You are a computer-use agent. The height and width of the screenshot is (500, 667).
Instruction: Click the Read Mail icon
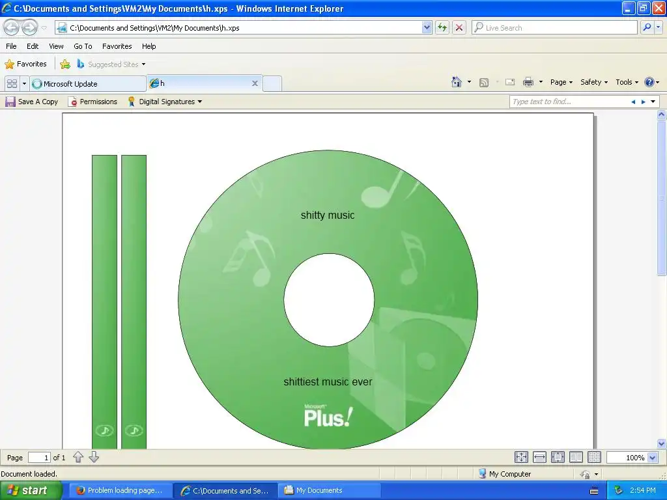[x=510, y=82]
